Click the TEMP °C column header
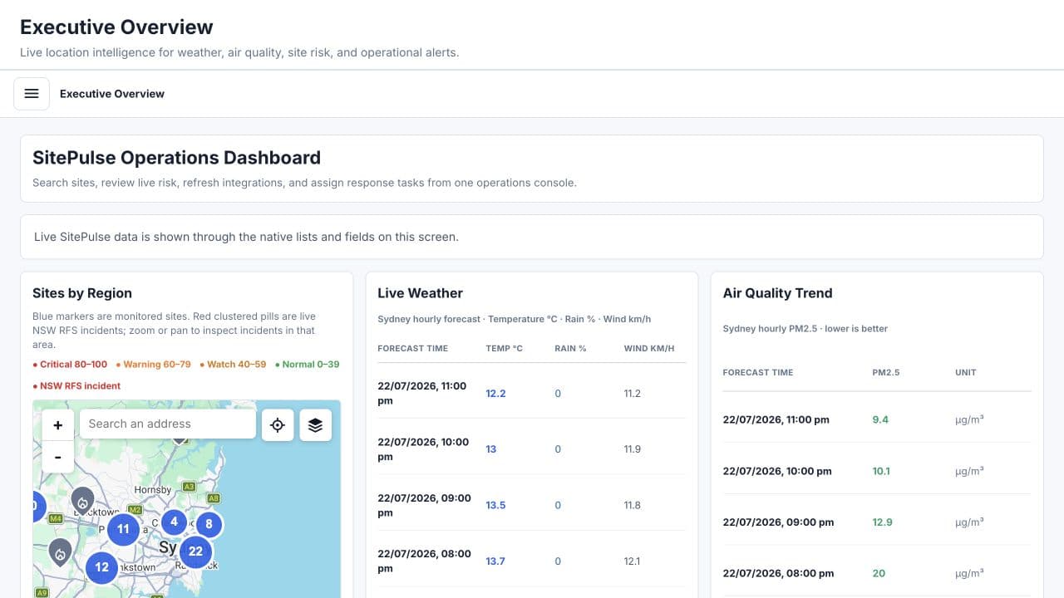 [x=505, y=348]
